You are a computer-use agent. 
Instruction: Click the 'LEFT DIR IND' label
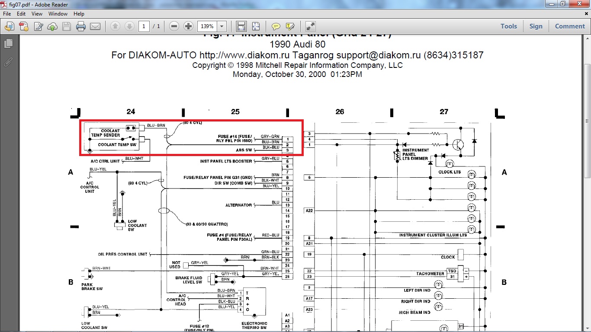coord(417,290)
